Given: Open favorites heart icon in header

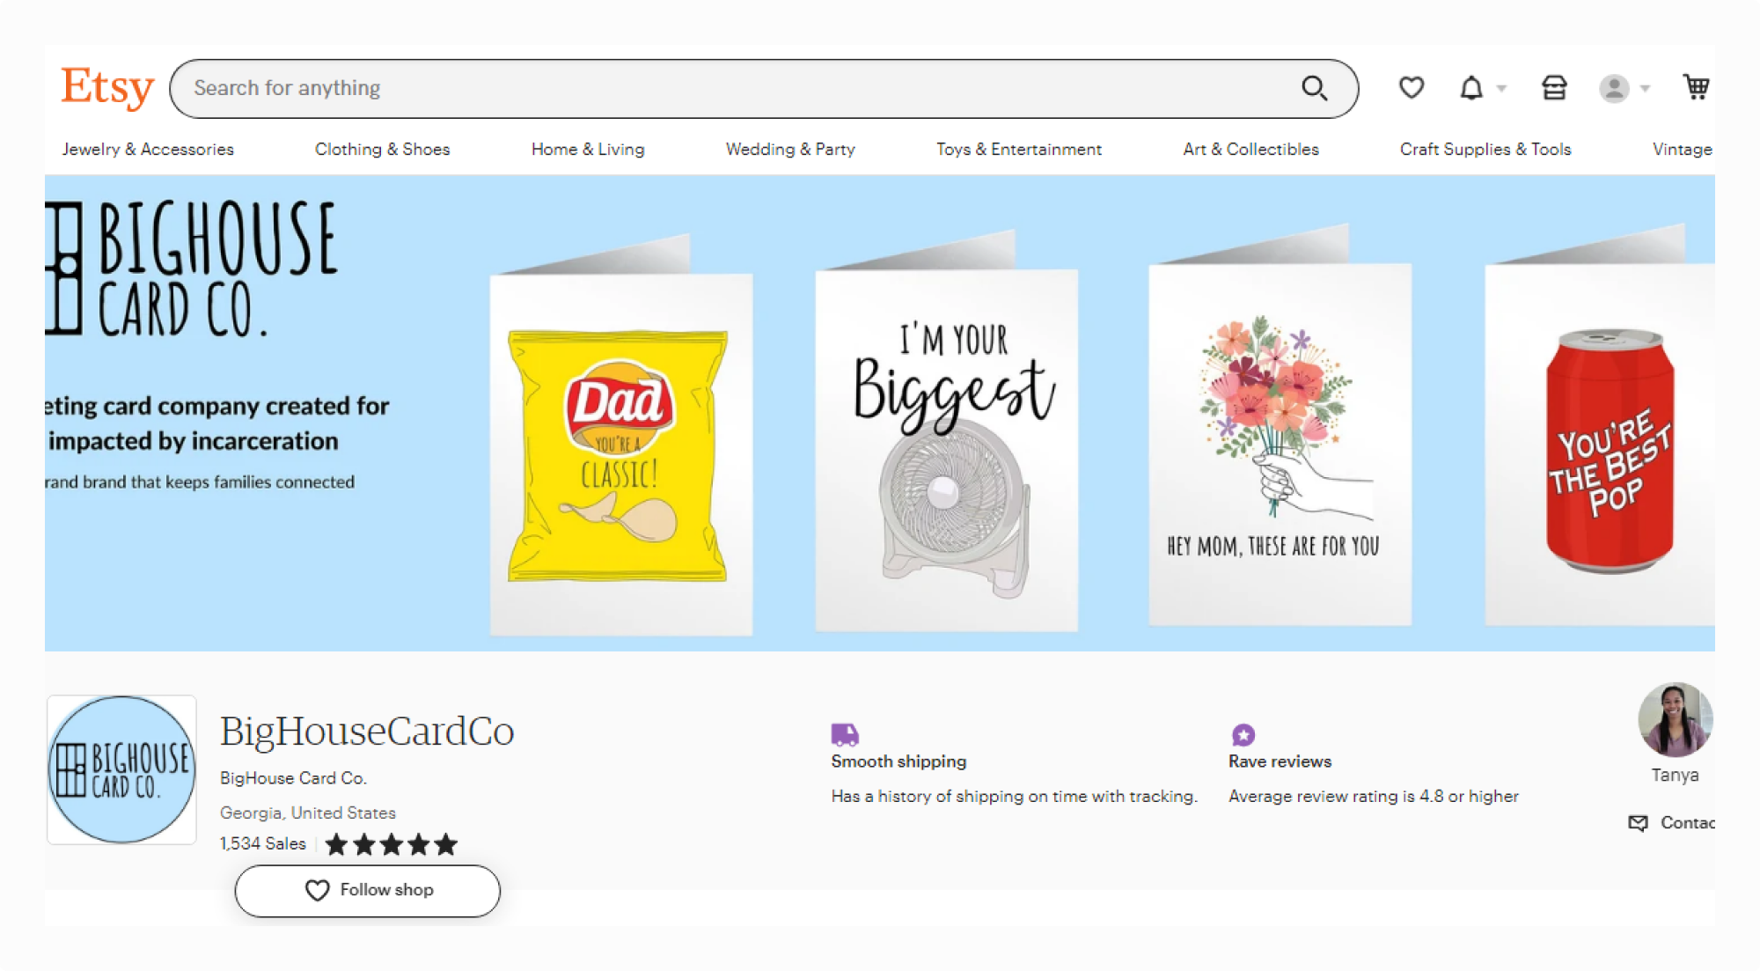Looking at the screenshot, I should pyautogui.click(x=1412, y=88).
